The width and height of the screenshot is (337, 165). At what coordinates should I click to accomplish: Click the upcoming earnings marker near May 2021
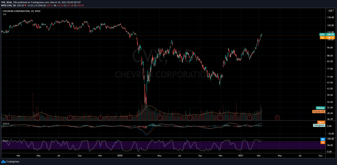[x=277, y=118]
